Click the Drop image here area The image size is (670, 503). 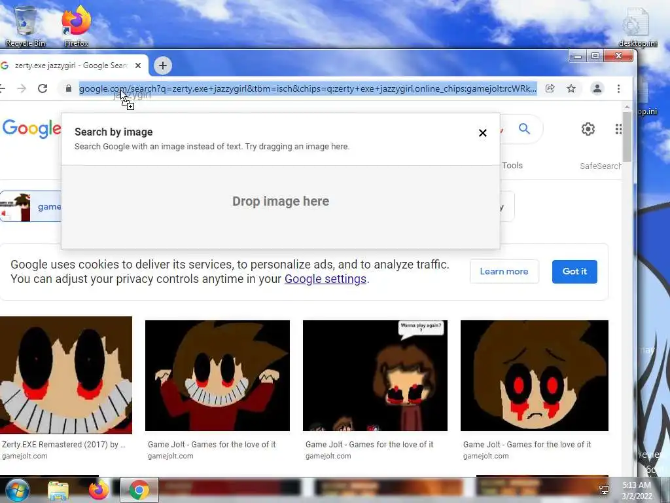280,206
